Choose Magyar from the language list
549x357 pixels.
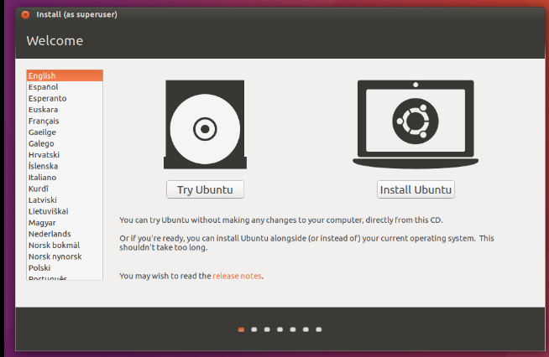[65, 222]
